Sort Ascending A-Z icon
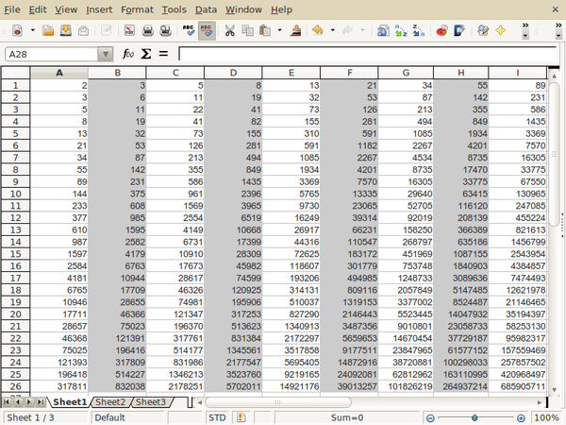 [401, 31]
